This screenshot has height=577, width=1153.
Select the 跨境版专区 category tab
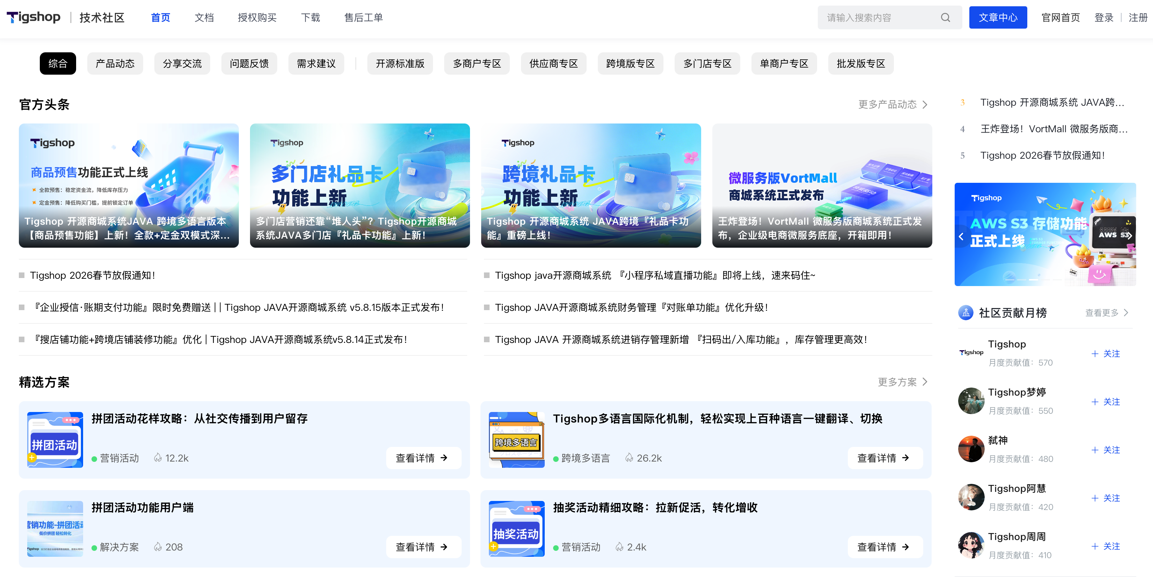click(x=631, y=63)
